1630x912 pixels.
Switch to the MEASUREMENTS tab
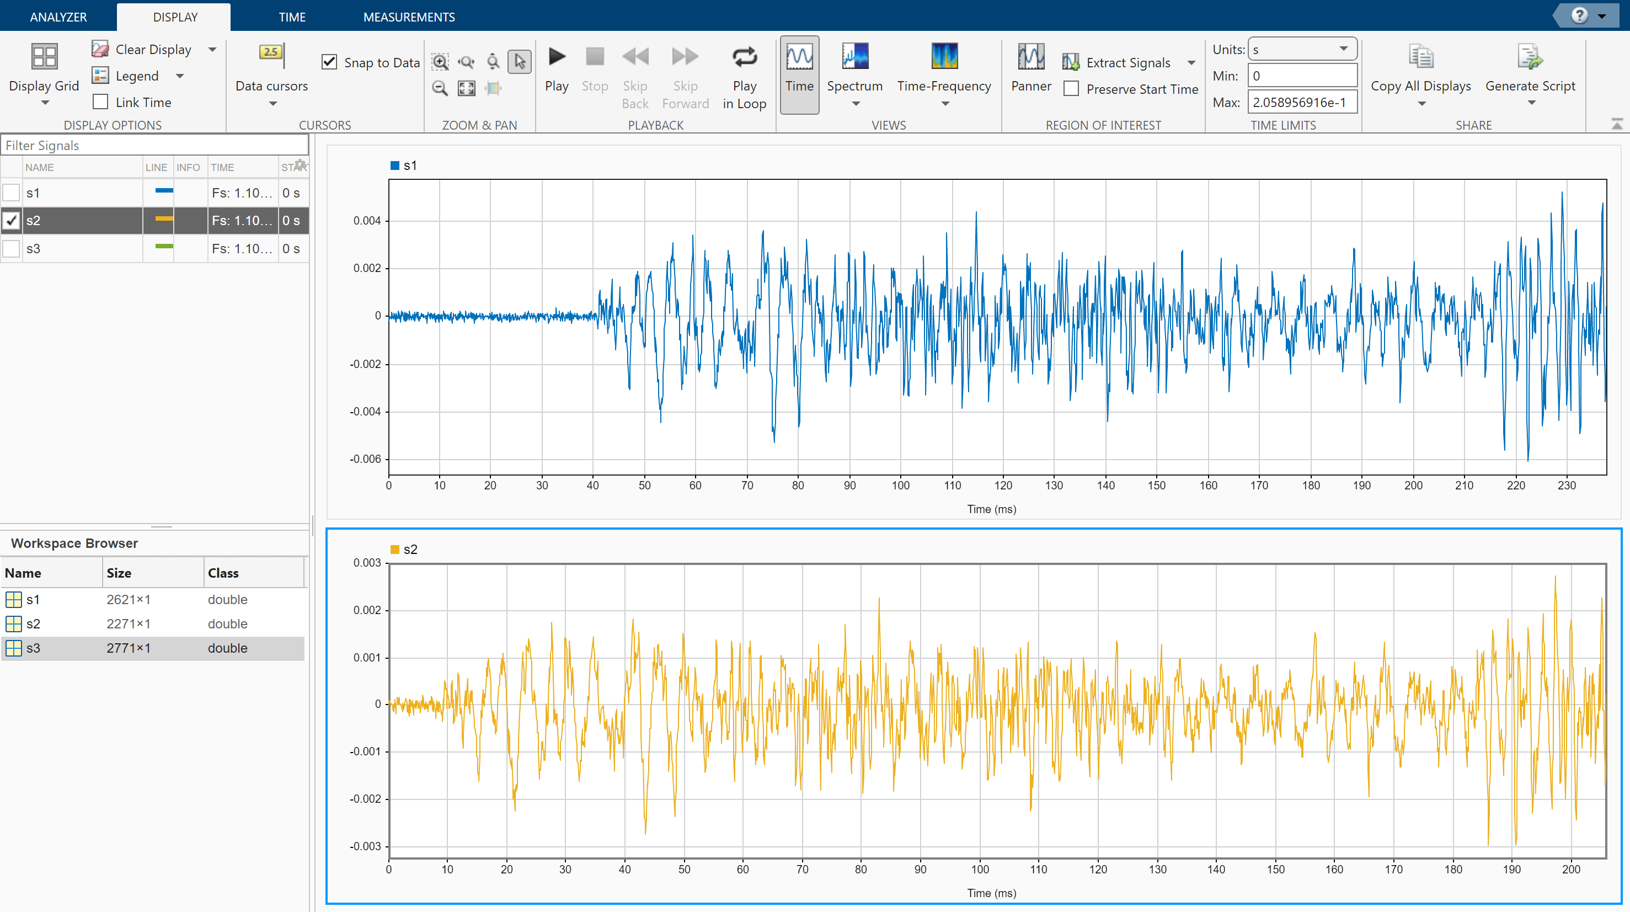click(409, 17)
